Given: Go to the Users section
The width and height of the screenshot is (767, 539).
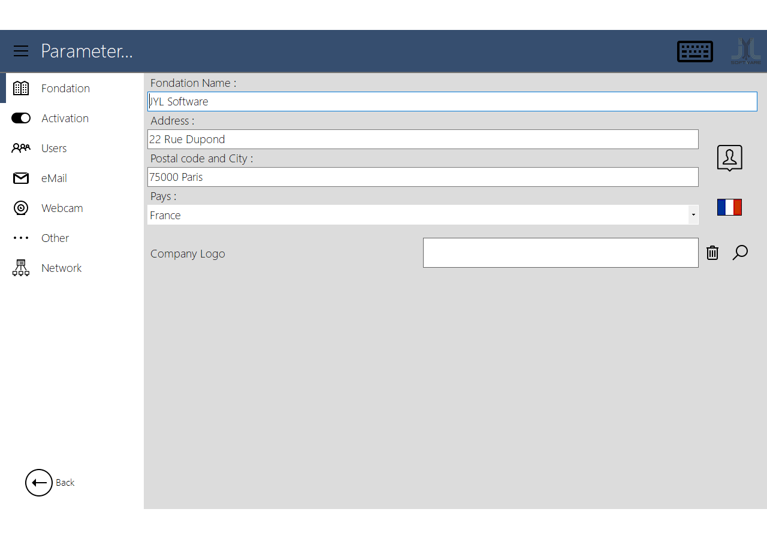Looking at the screenshot, I should click(54, 149).
